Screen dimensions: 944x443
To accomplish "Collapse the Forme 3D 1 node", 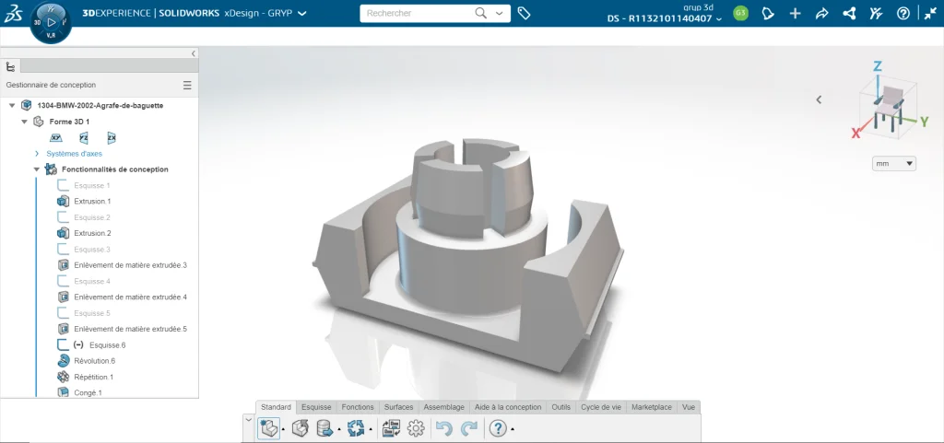I will pyautogui.click(x=25, y=122).
